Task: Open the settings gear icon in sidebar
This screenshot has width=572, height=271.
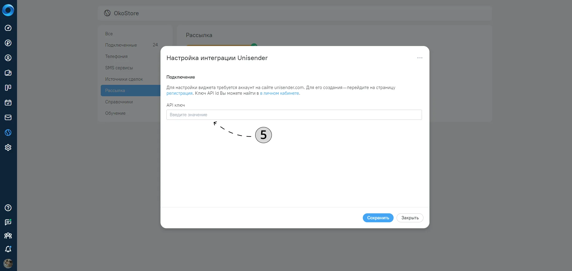Action: pyautogui.click(x=8, y=147)
